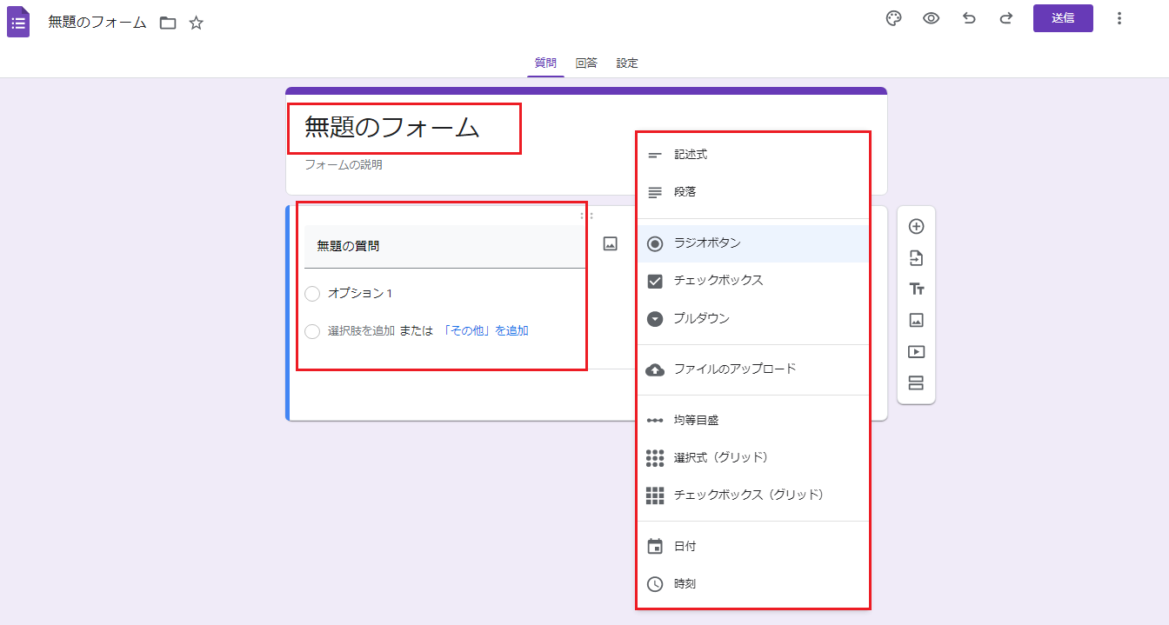Click the add video icon in sidebar
Image resolution: width=1169 pixels, height=625 pixels.
[x=916, y=352]
